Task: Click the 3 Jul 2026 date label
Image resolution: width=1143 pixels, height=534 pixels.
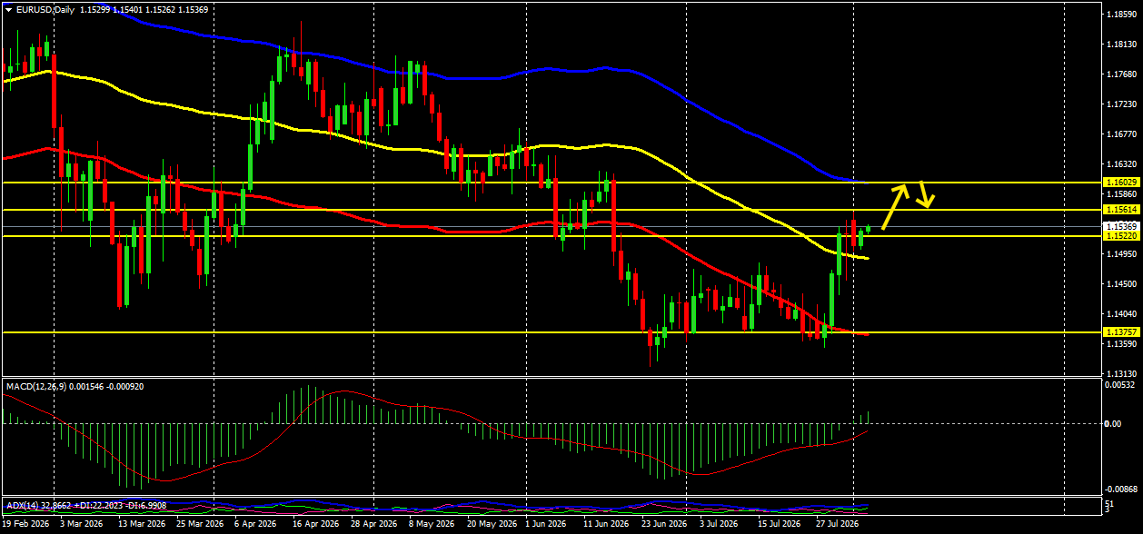Action: (720, 524)
